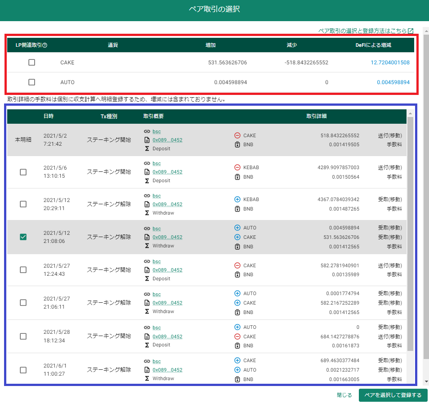Screen dimensions: 429x404
Task: Click the 日時 column header
Action: coord(49,116)
